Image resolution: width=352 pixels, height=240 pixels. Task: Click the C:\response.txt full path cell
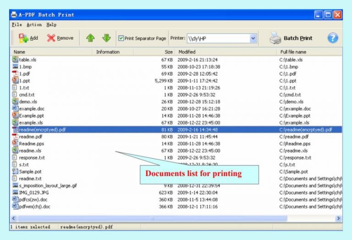tap(295, 158)
